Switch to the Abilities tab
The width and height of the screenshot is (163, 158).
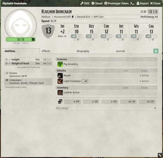pyautogui.click(x=10, y=51)
